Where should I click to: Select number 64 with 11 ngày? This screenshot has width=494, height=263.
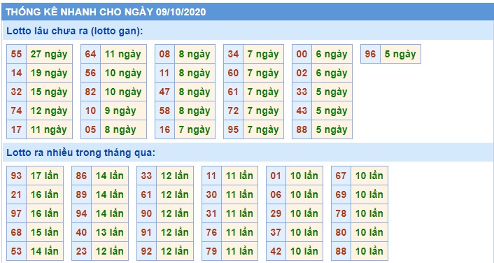(x=90, y=54)
